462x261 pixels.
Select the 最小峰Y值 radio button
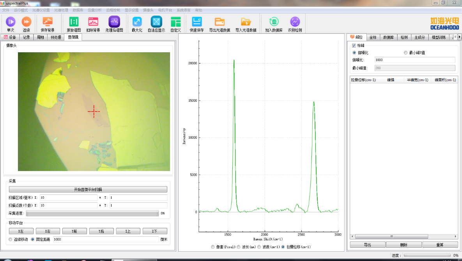tap(405, 53)
